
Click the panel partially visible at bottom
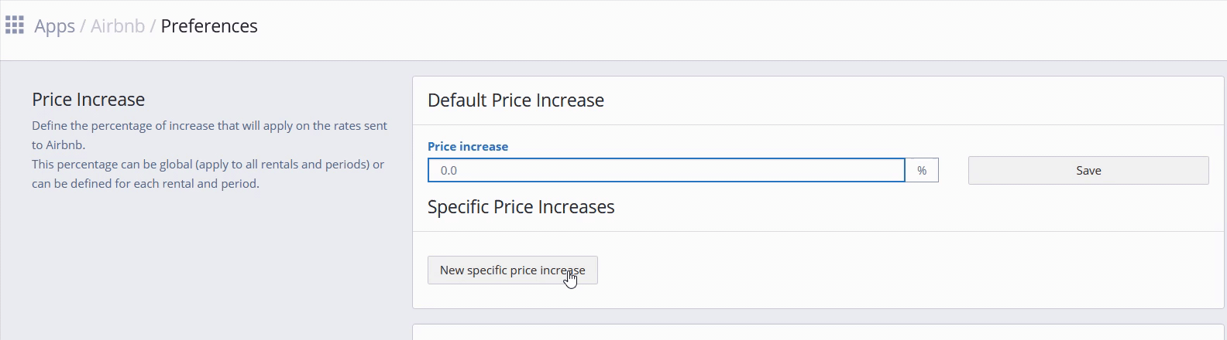(x=817, y=332)
